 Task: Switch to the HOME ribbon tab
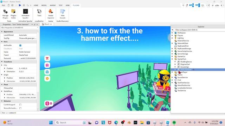(x=36, y=5)
